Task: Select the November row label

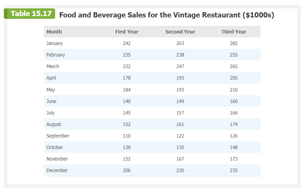Action: coord(57,159)
